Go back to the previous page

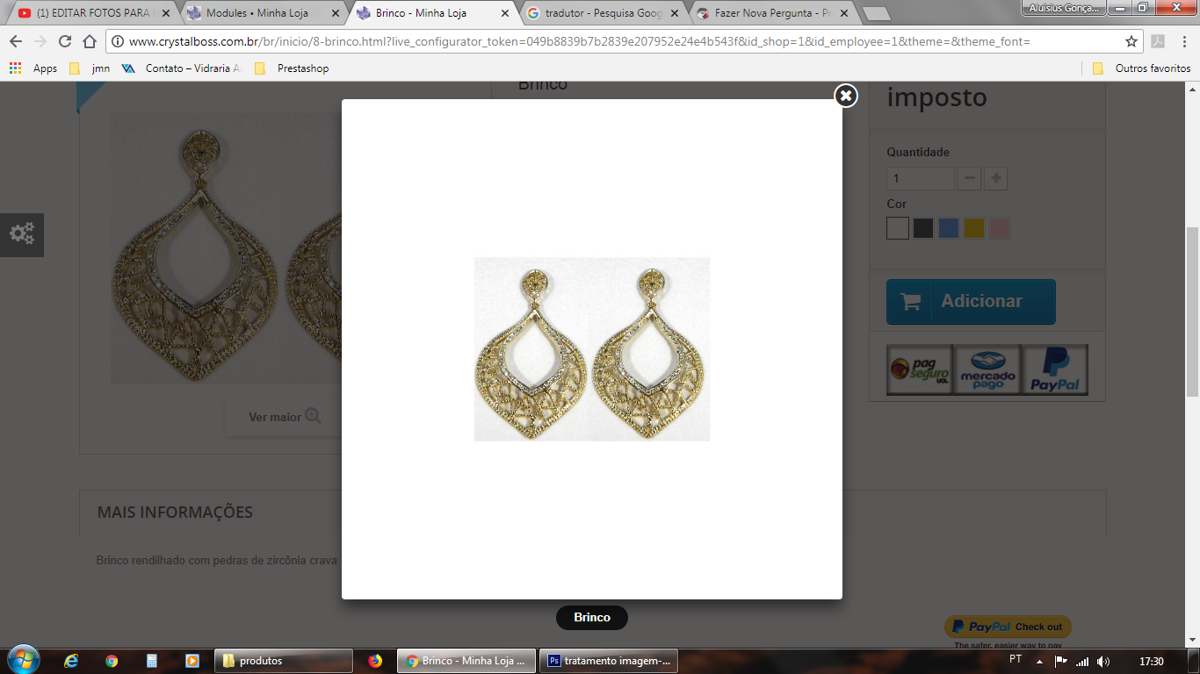click(x=16, y=42)
